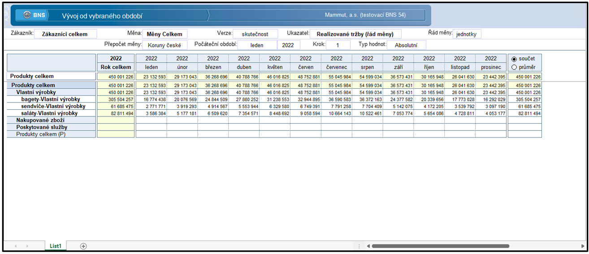Open the Verze skutečnost field
This screenshot has height=254, width=589.
(x=256, y=34)
